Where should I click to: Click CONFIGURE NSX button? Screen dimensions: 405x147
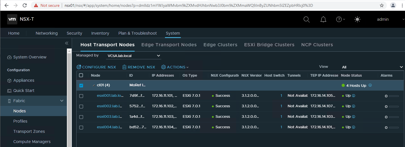click(96, 67)
